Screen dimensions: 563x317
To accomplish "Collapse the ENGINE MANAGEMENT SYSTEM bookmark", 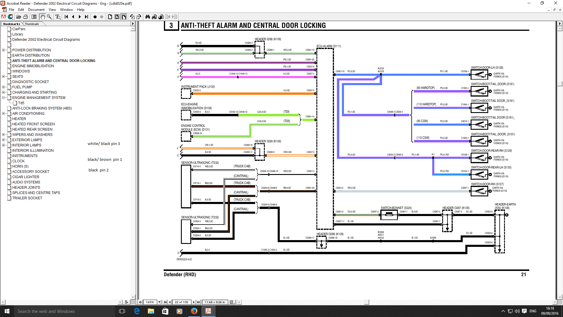I will point(3,98).
